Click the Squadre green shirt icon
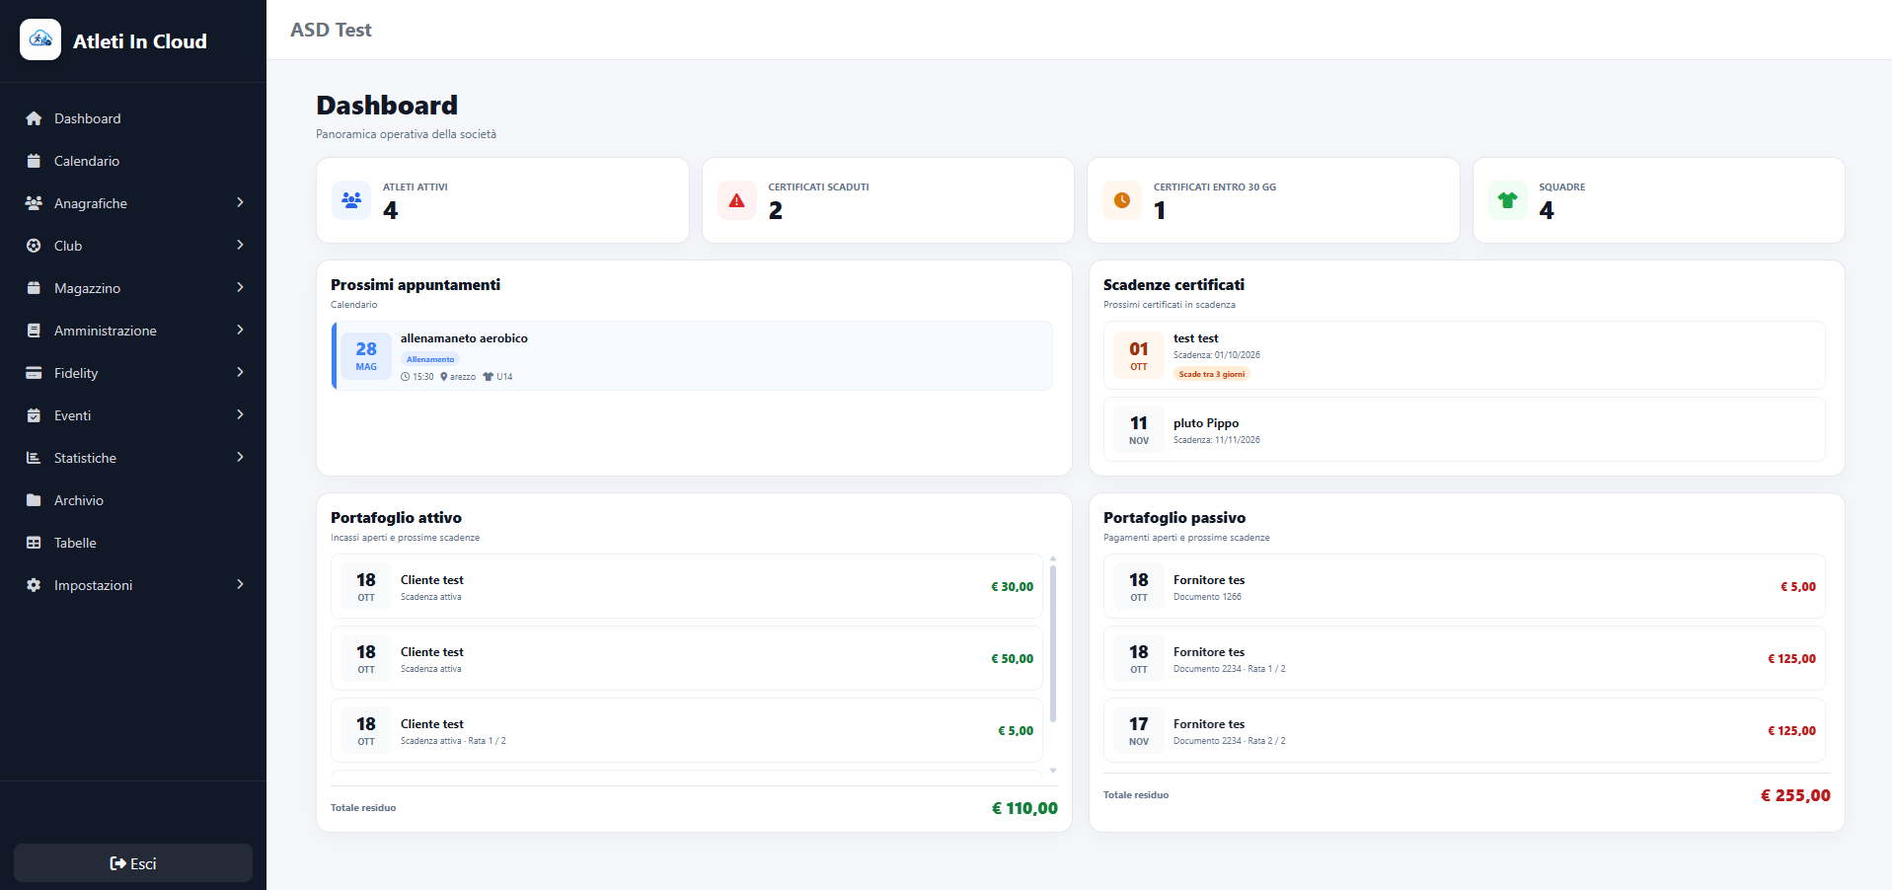This screenshot has width=1892, height=890. click(1507, 200)
